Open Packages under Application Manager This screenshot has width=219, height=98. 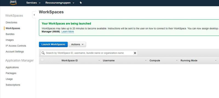(x=11, y=73)
